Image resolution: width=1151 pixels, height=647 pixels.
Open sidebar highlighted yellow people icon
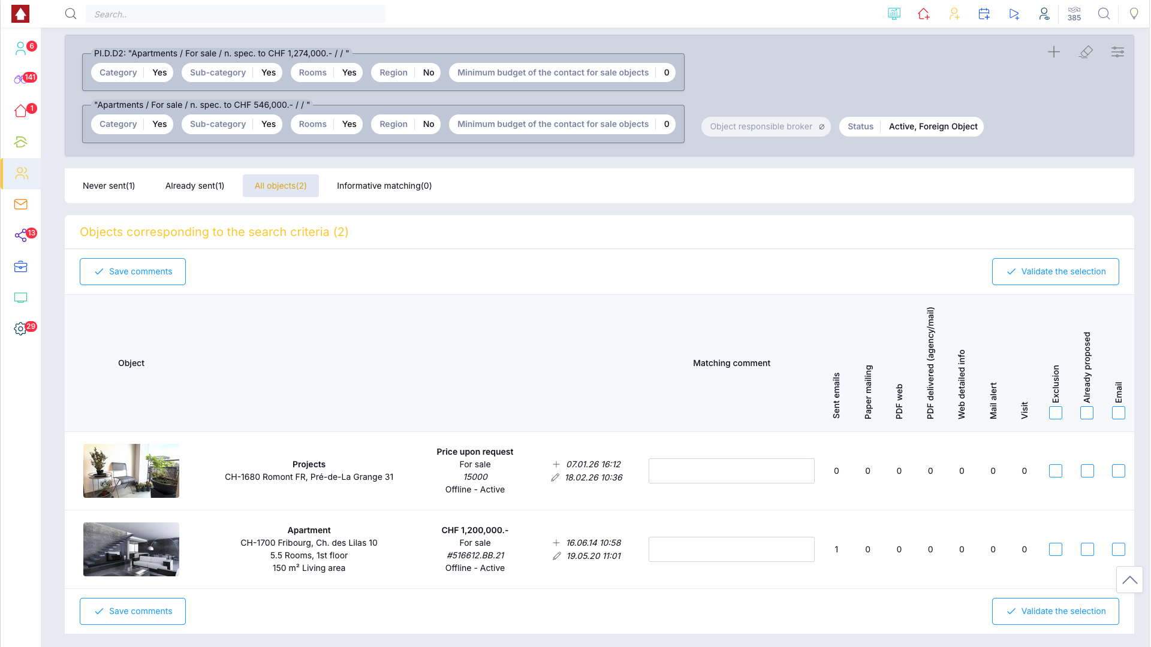(x=21, y=174)
